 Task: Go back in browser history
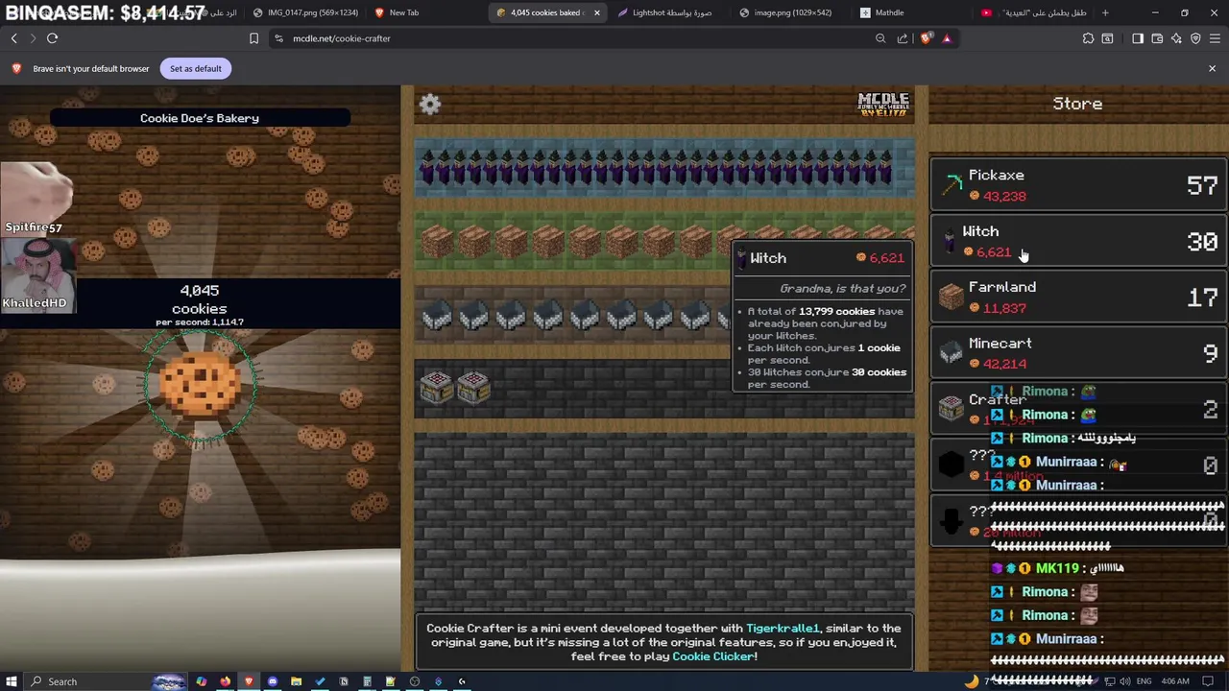pos(14,38)
